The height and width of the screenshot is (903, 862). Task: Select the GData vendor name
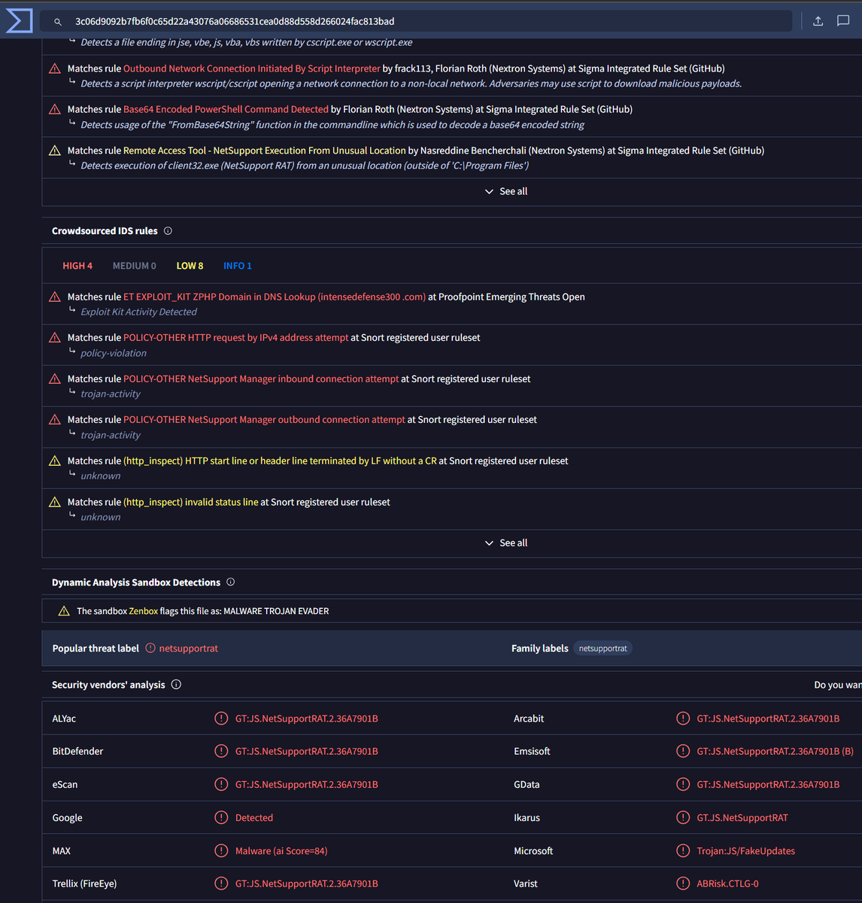tap(527, 784)
